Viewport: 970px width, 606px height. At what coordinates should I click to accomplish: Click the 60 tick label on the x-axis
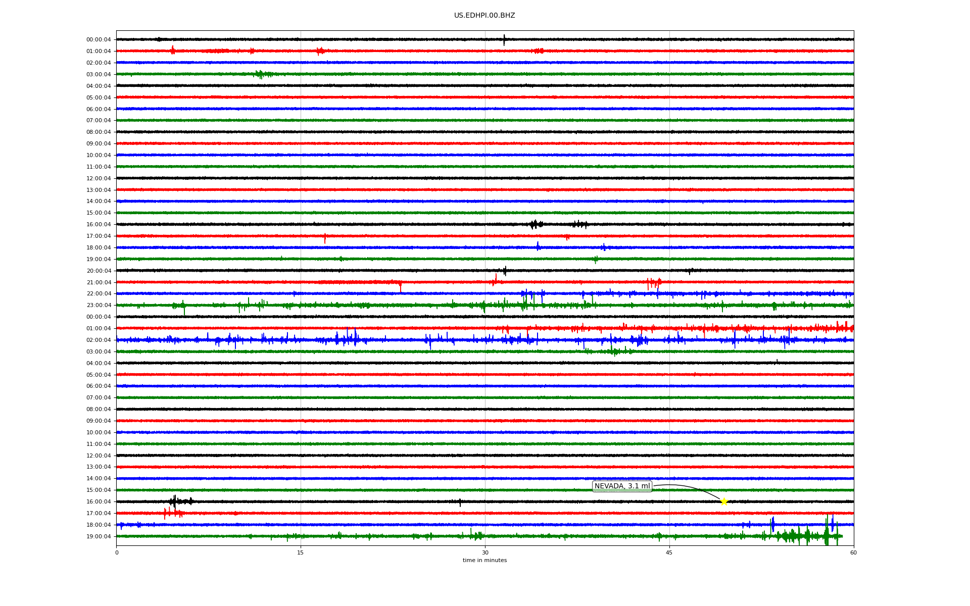point(853,552)
